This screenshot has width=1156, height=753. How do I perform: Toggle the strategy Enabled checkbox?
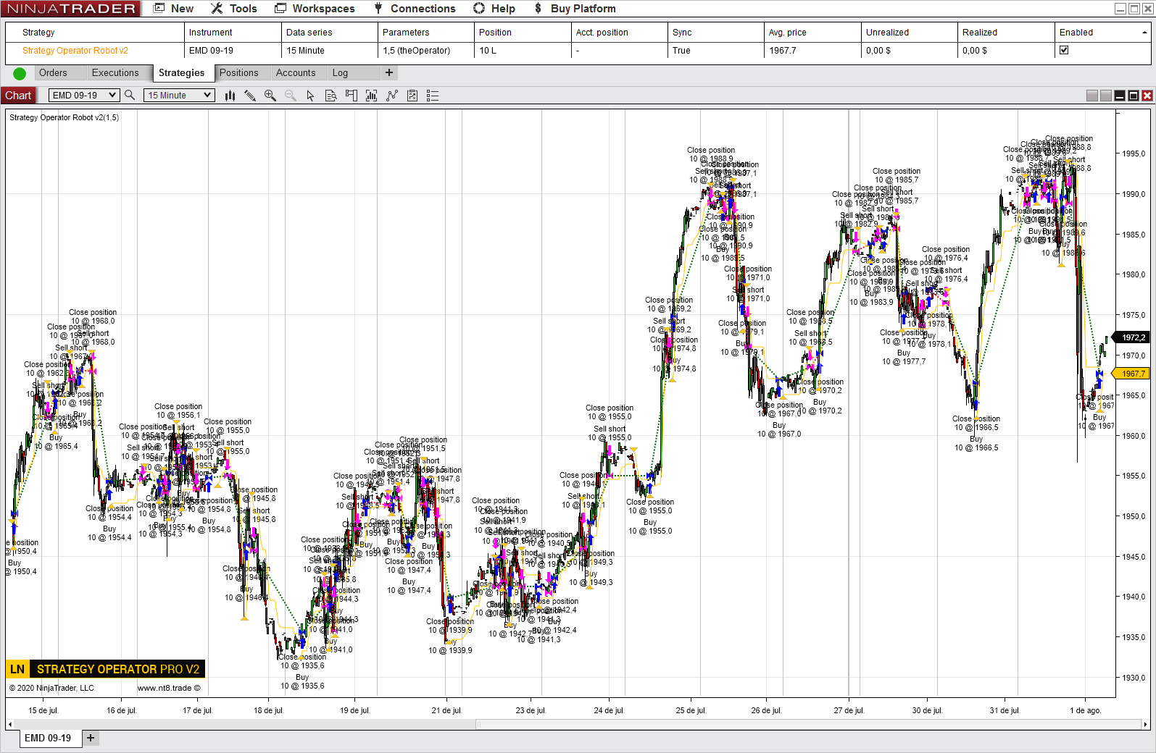click(x=1064, y=51)
